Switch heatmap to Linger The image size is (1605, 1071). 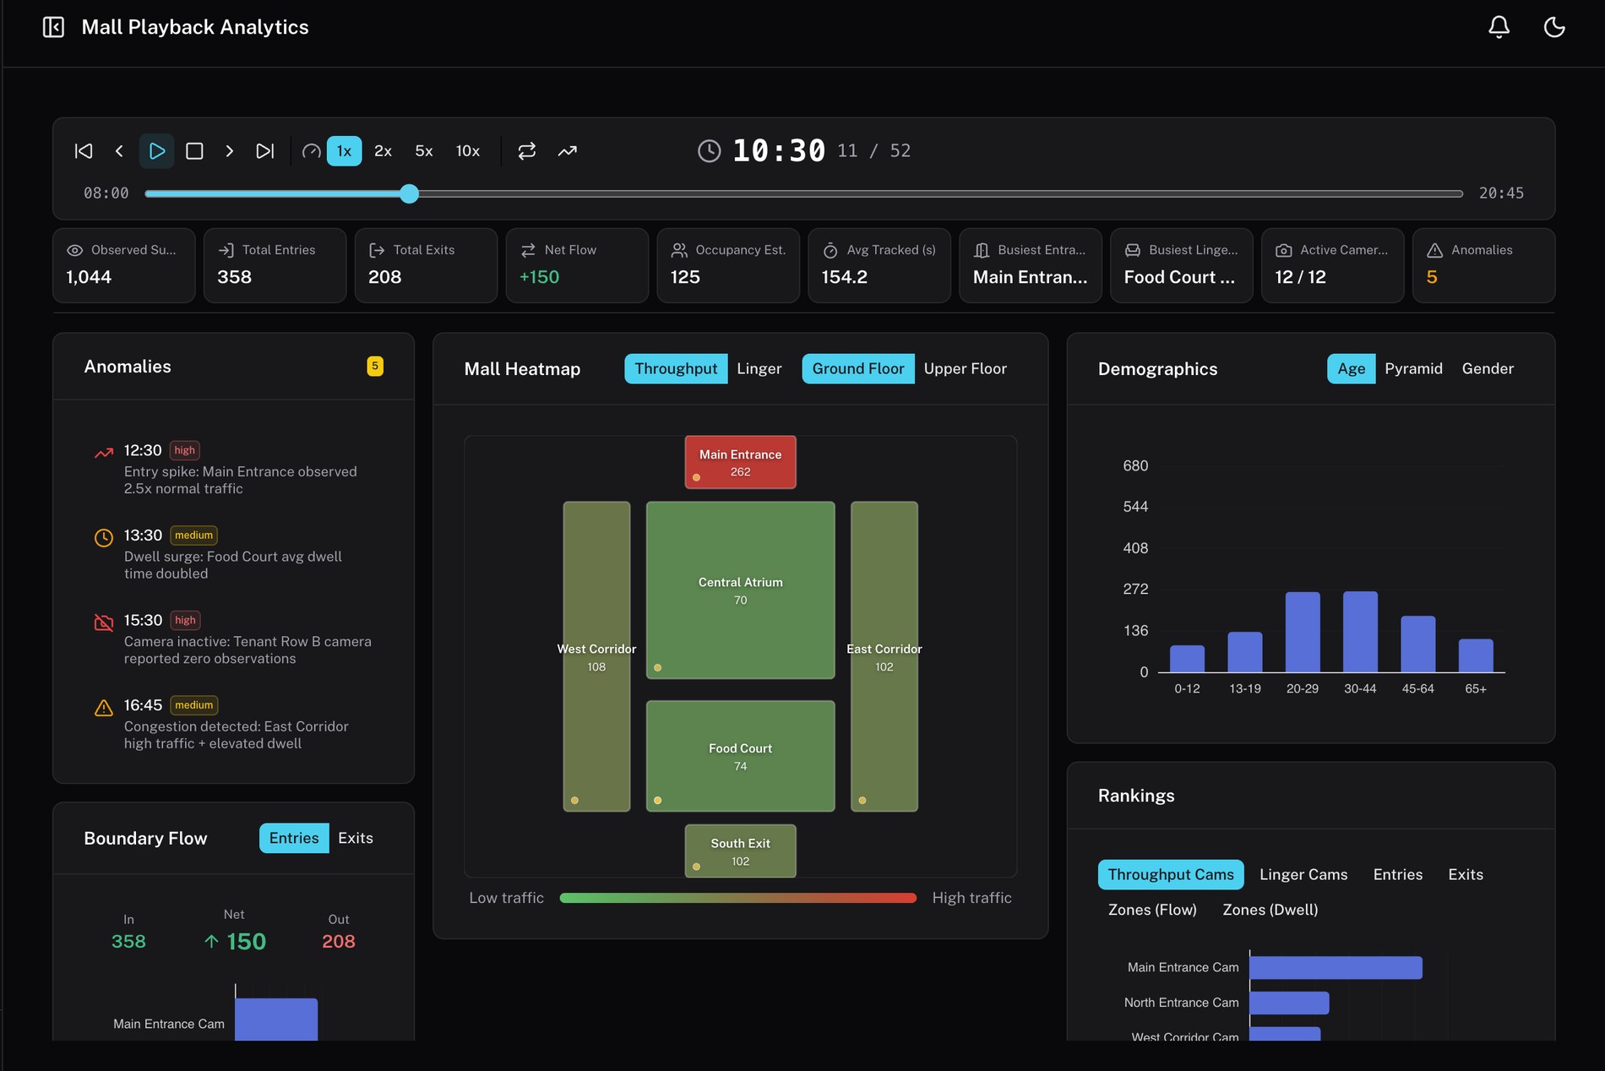(759, 369)
